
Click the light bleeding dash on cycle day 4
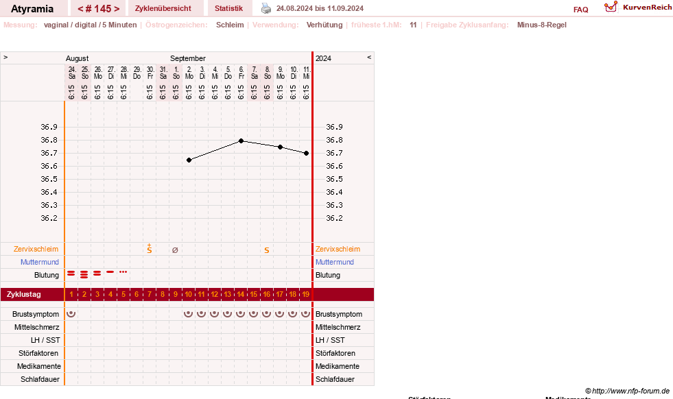tap(110, 272)
